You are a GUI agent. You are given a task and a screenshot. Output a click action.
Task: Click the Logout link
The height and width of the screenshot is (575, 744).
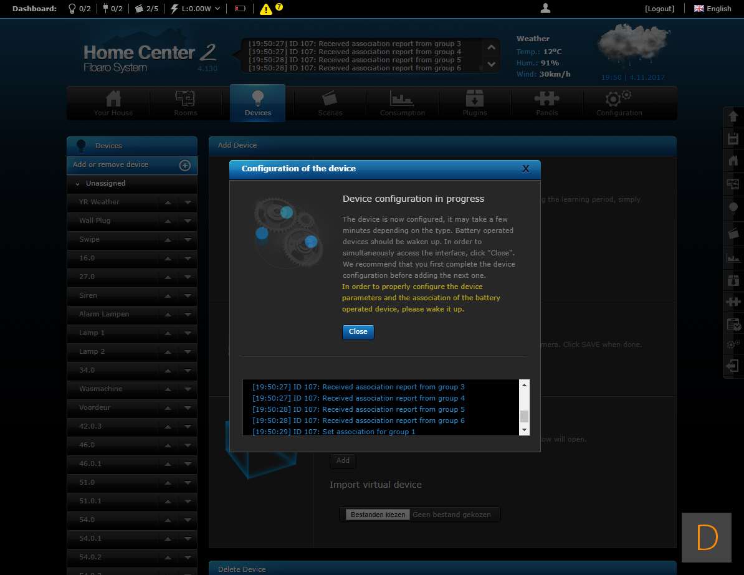coord(659,9)
